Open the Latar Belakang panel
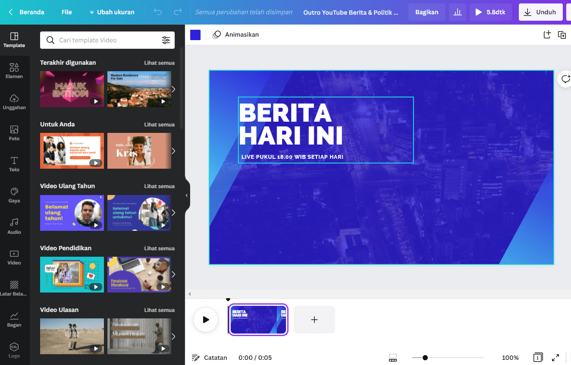Screen dimensions: 571x365 click(x=14, y=288)
